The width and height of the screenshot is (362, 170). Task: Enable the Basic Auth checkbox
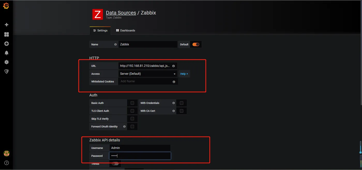click(132, 103)
